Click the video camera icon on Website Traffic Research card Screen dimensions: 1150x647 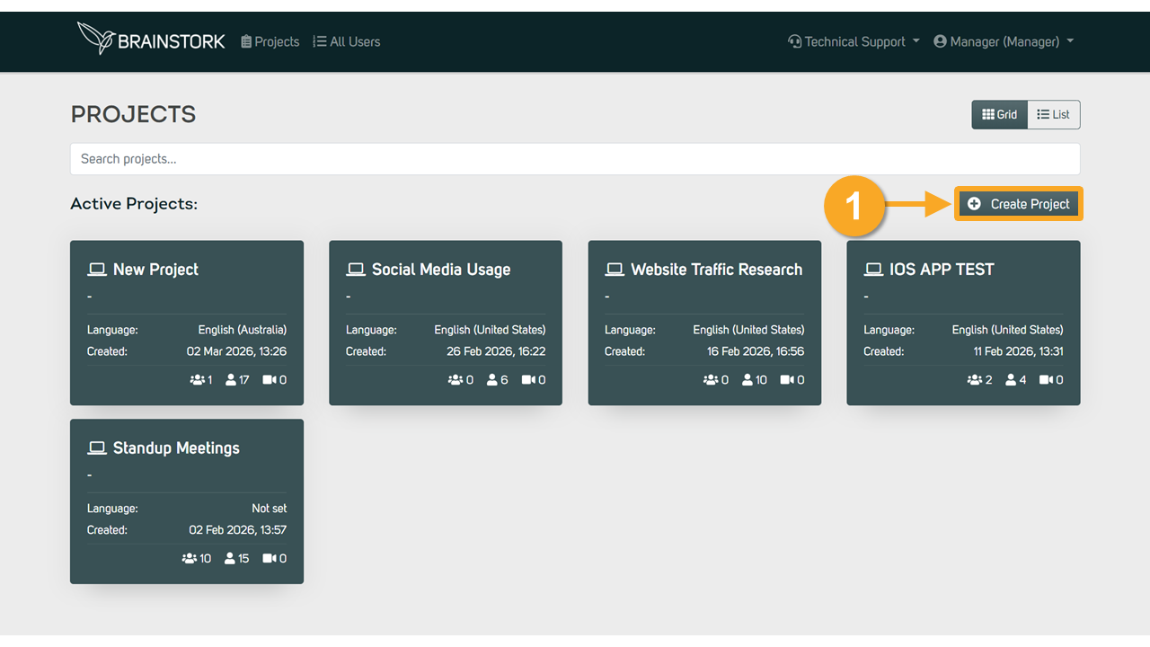(787, 380)
